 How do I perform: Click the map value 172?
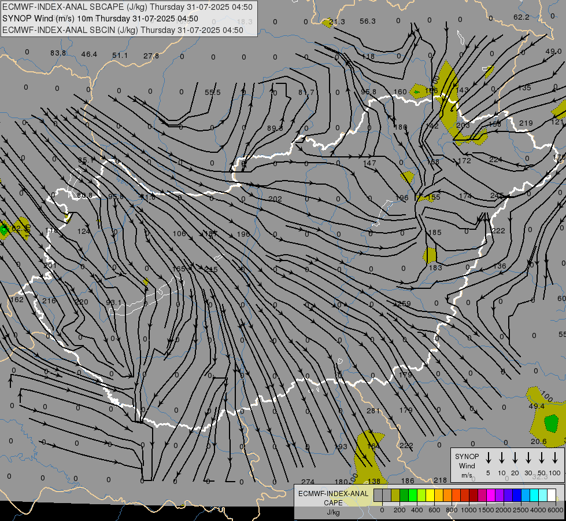pyautogui.click(x=464, y=160)
